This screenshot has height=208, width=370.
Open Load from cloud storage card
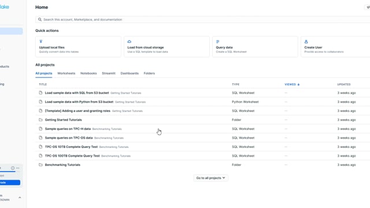point(166,47)
